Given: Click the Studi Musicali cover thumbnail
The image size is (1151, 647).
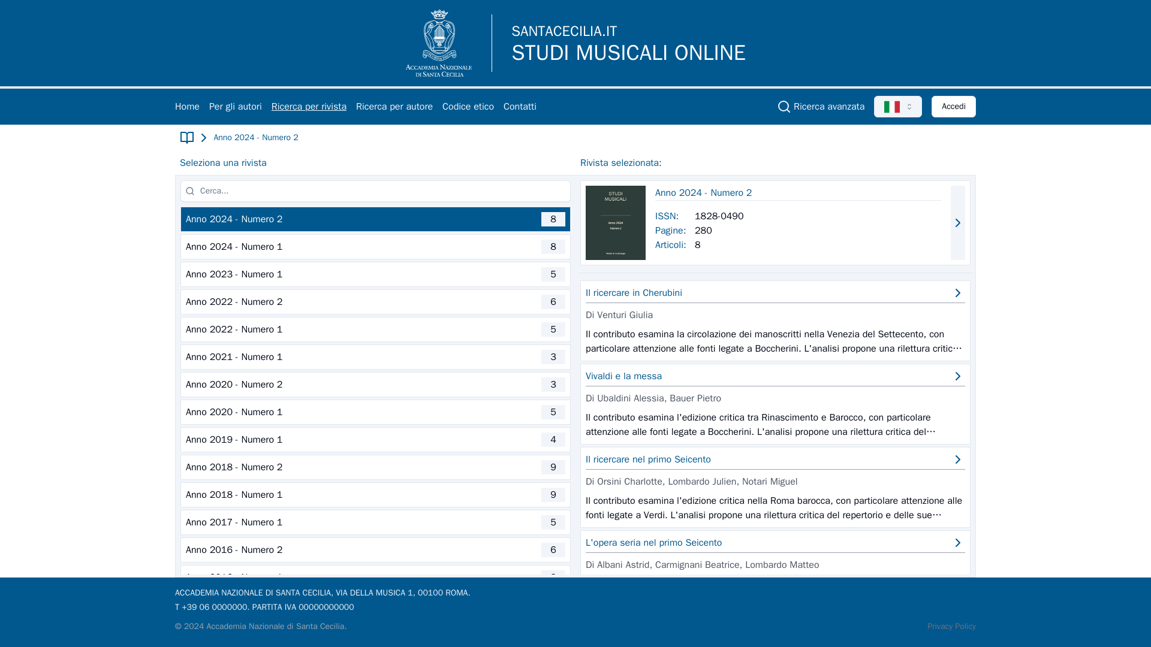Looking at the screenshot, I should point(616,223).
